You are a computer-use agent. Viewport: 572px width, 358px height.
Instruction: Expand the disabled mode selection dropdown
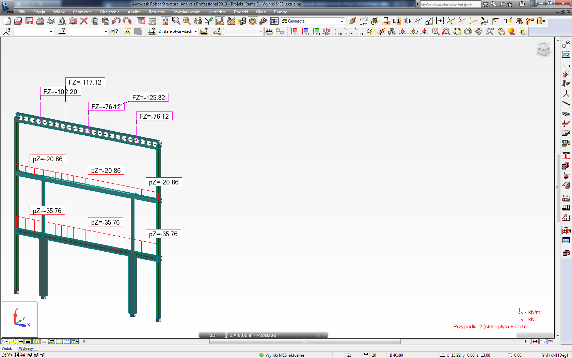tap(261, 32)
